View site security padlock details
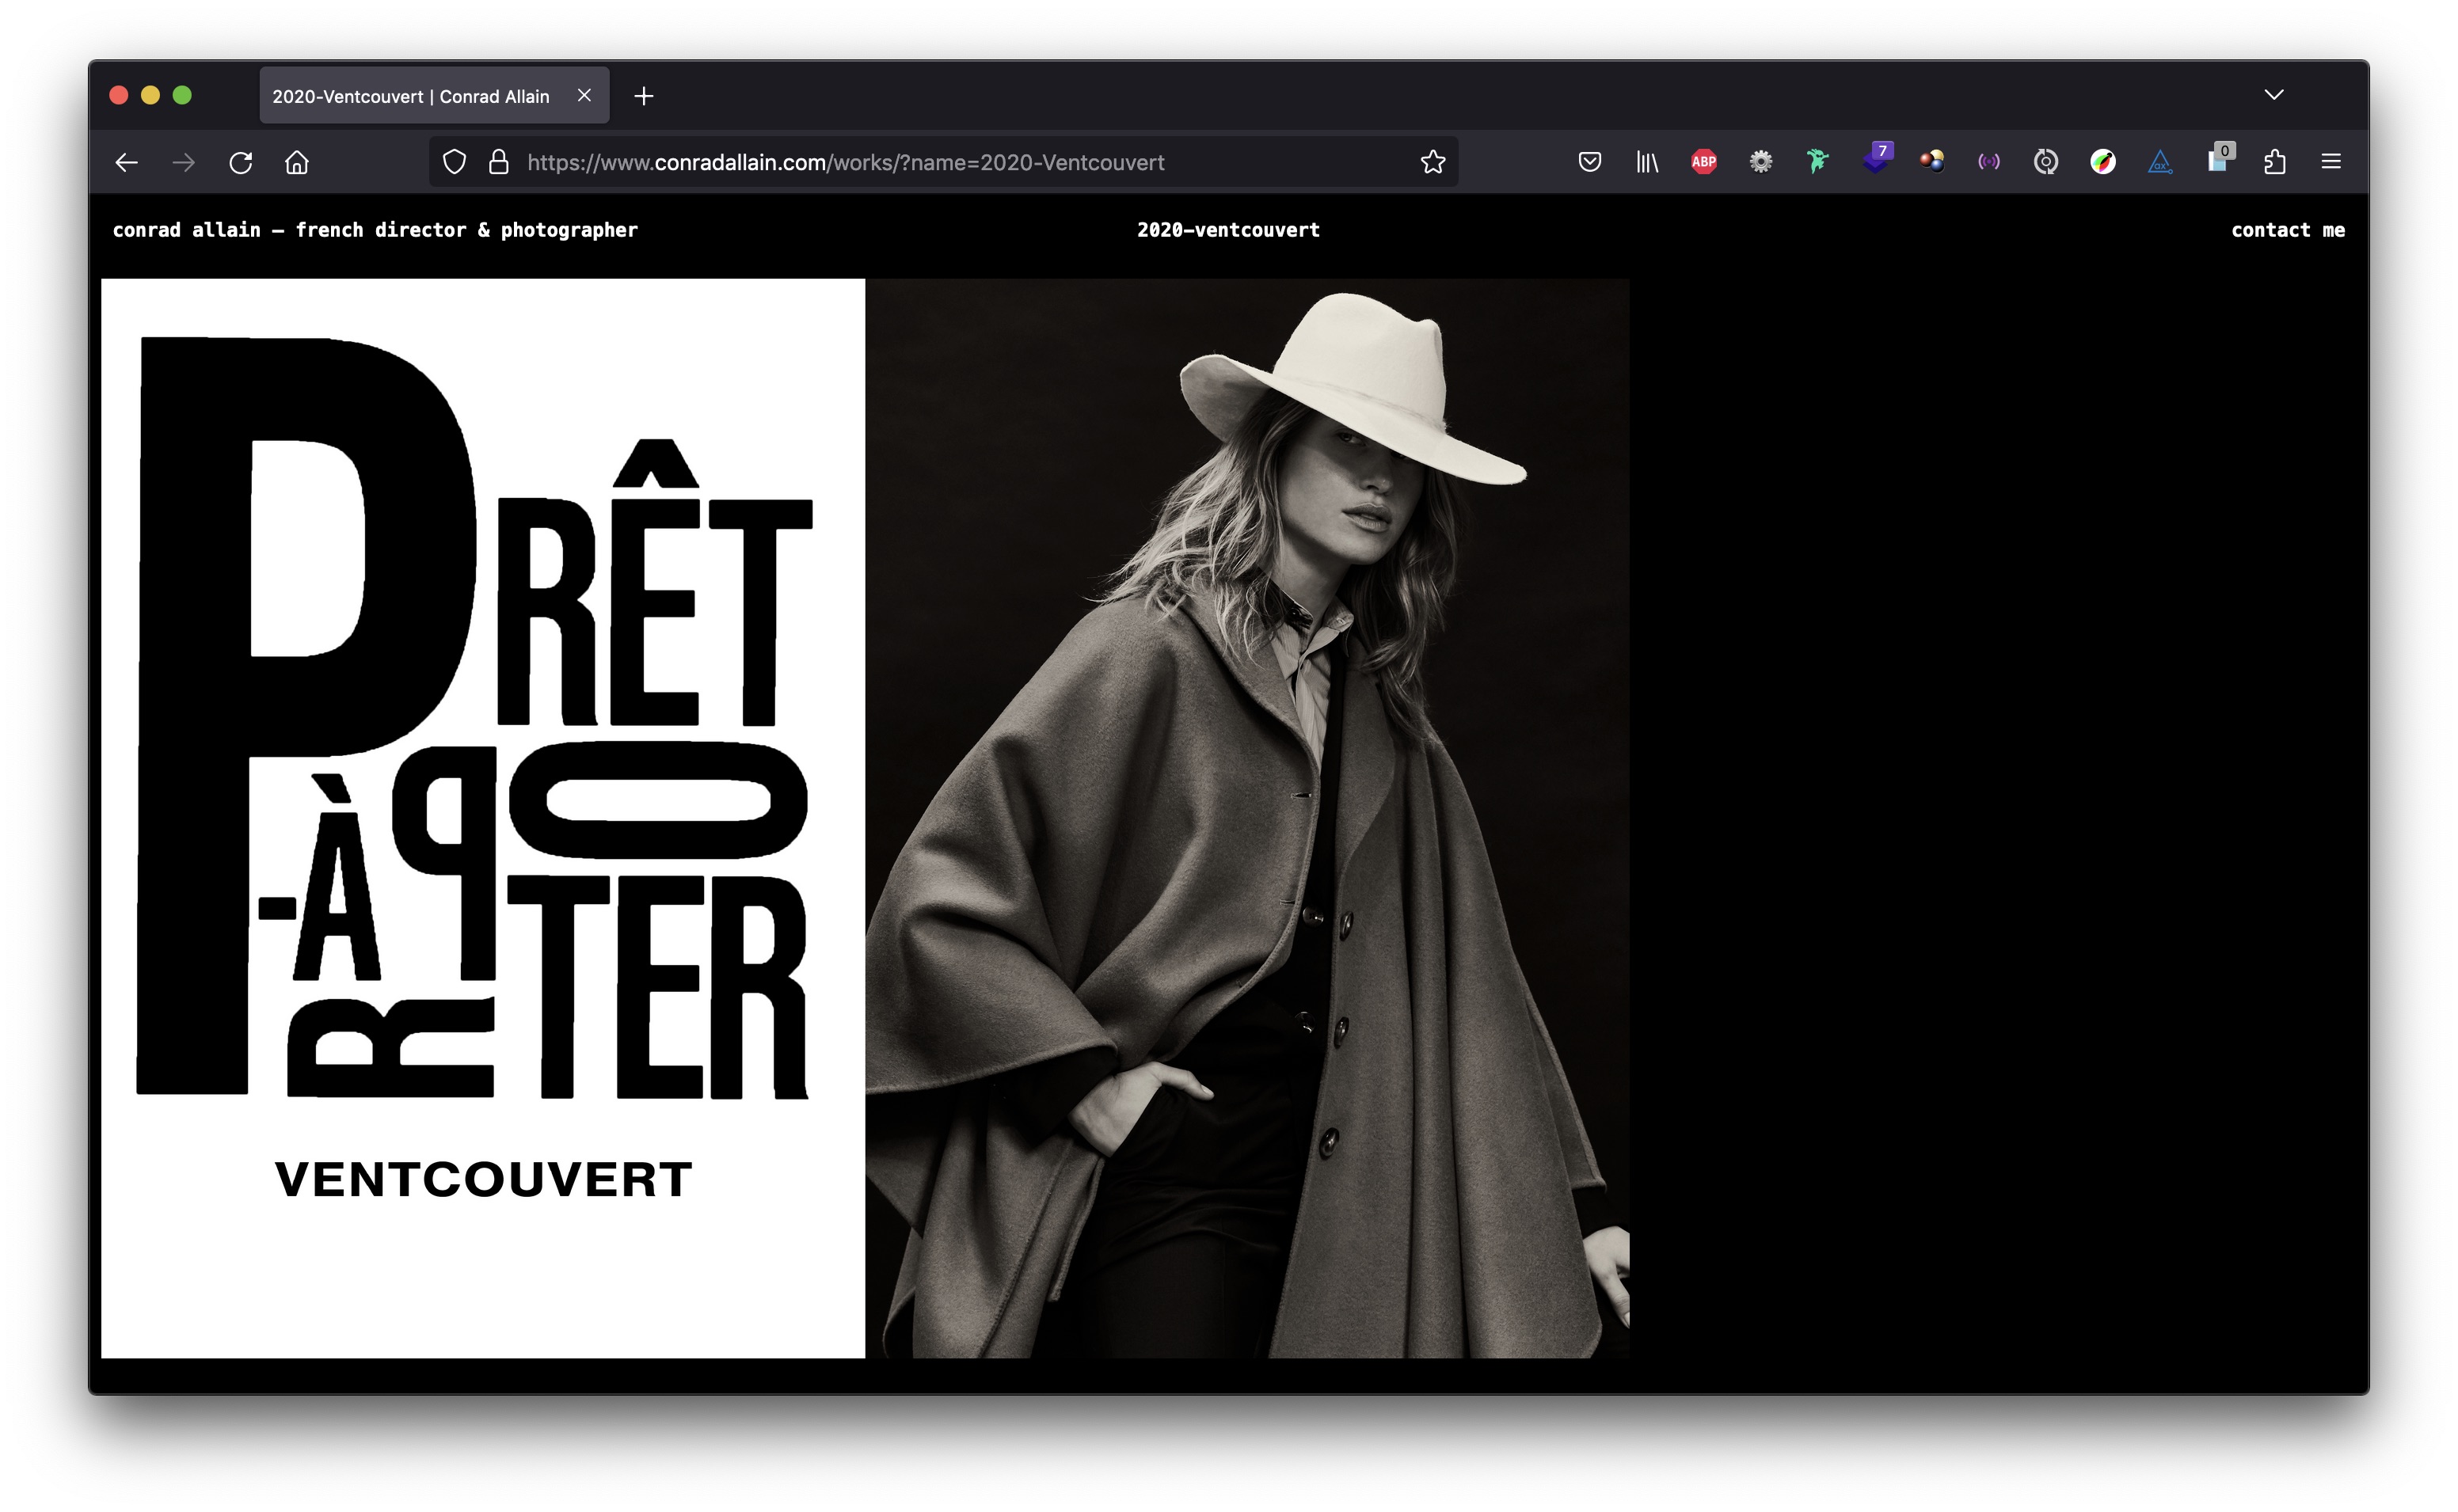This screenshot has height=1512, width=2458. point(498,162)
